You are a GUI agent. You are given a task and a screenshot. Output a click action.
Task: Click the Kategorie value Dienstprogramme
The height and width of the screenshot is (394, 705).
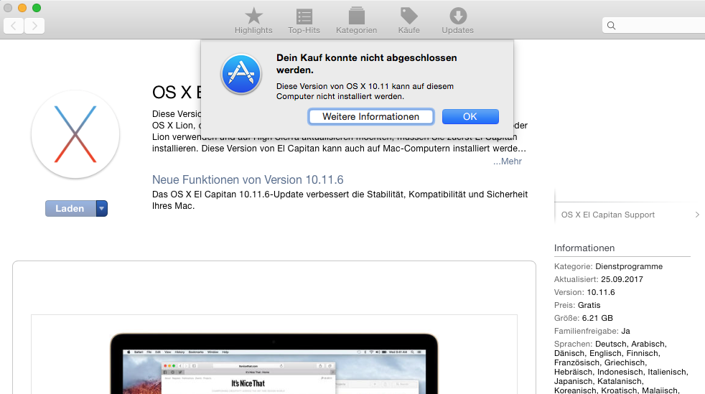tap(629, 266)
